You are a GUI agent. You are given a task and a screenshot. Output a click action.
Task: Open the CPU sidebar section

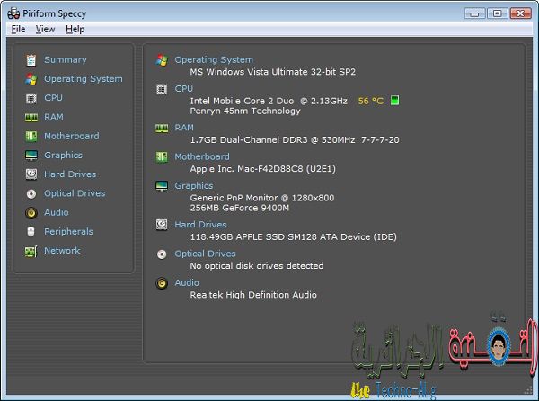pyautogui.click(x=53, y=98)
